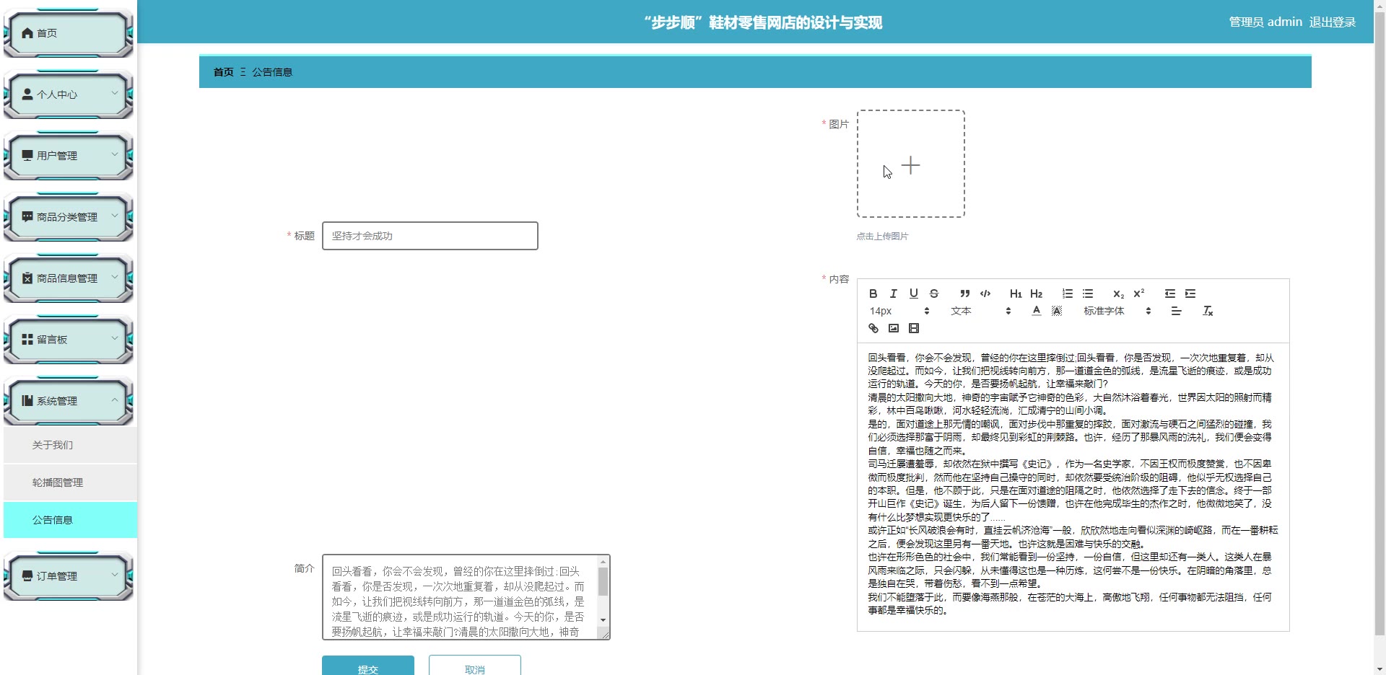Click the 公告信息 breadcrumb text
The width and height of the screenshot is (1386, 675).
(x=272, y=72)
